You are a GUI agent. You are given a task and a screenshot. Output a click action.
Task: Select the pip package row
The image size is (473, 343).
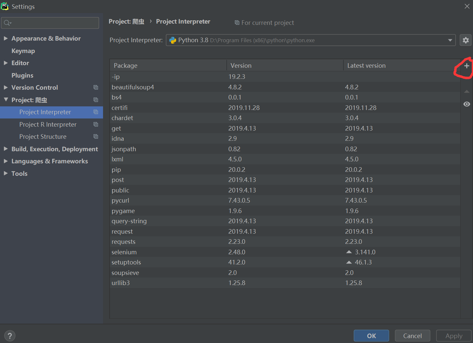click(285, 170)
